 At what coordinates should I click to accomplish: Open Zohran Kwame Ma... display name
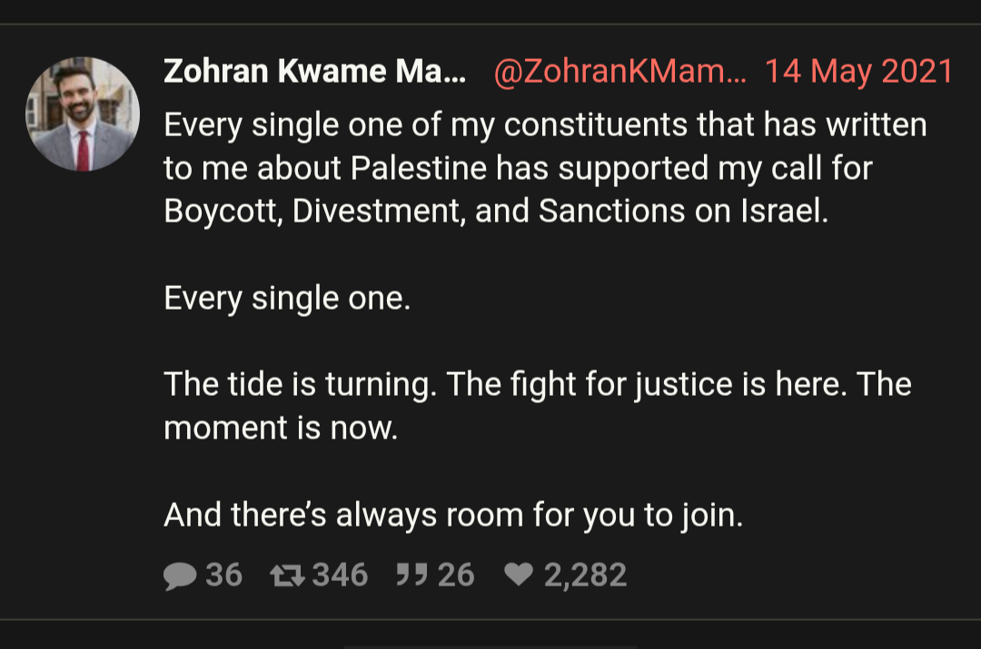click(314, 72)
